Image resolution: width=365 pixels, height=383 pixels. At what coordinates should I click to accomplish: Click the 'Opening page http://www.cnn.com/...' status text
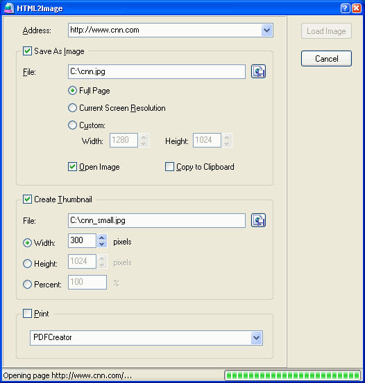coord(67,375)
